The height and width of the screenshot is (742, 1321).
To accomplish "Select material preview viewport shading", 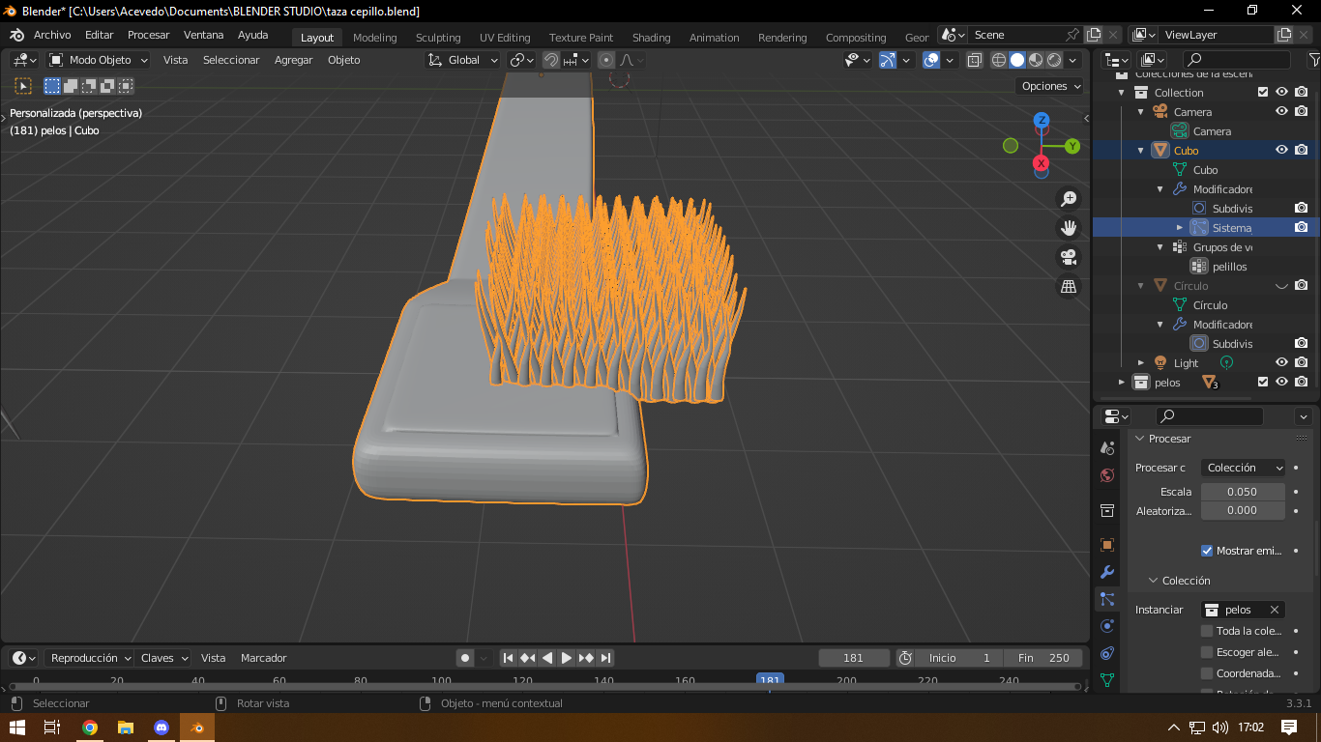I will (1036, 60).
